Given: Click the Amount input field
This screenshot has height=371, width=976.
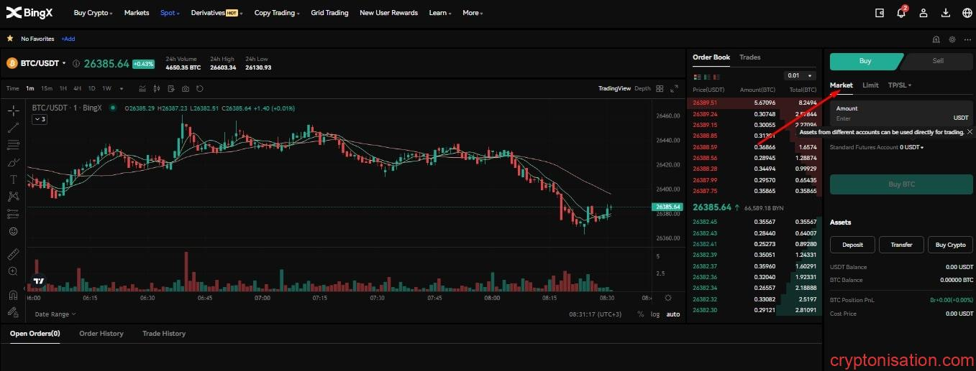Looking at the screenshot, I should [892, 118].
